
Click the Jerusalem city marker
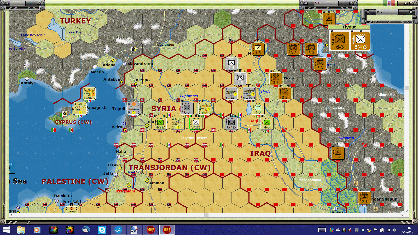(x=129, y=185)
